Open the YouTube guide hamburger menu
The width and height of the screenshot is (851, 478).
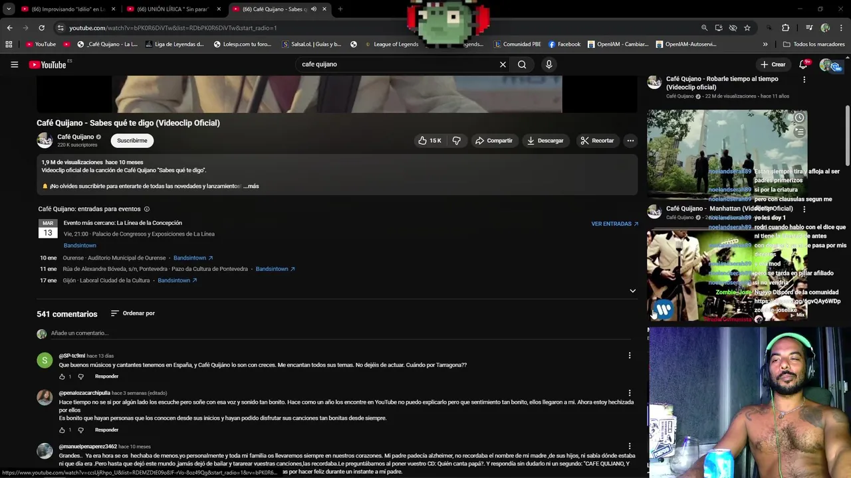coord(14,64)
